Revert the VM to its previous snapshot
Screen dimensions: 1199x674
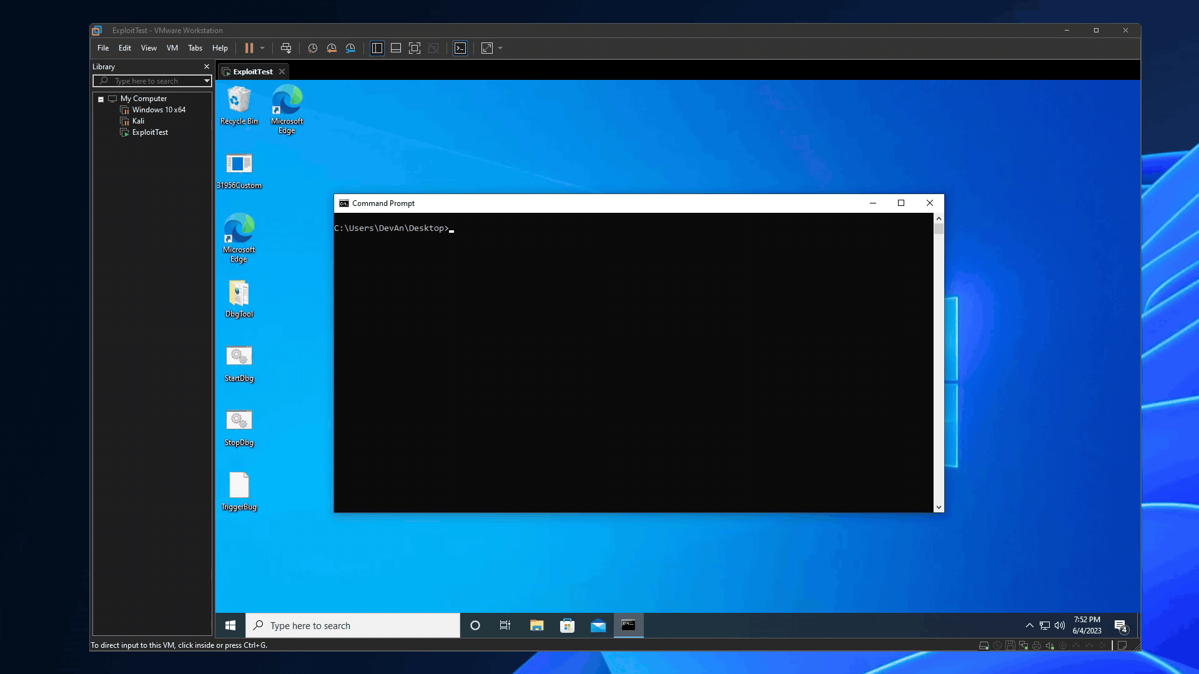point(332,48)
